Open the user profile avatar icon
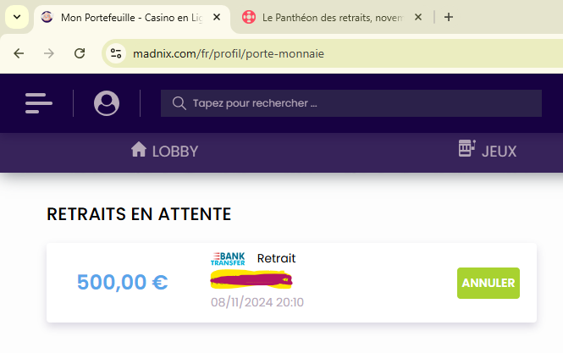The image size is (563, 353). [107, 103]
